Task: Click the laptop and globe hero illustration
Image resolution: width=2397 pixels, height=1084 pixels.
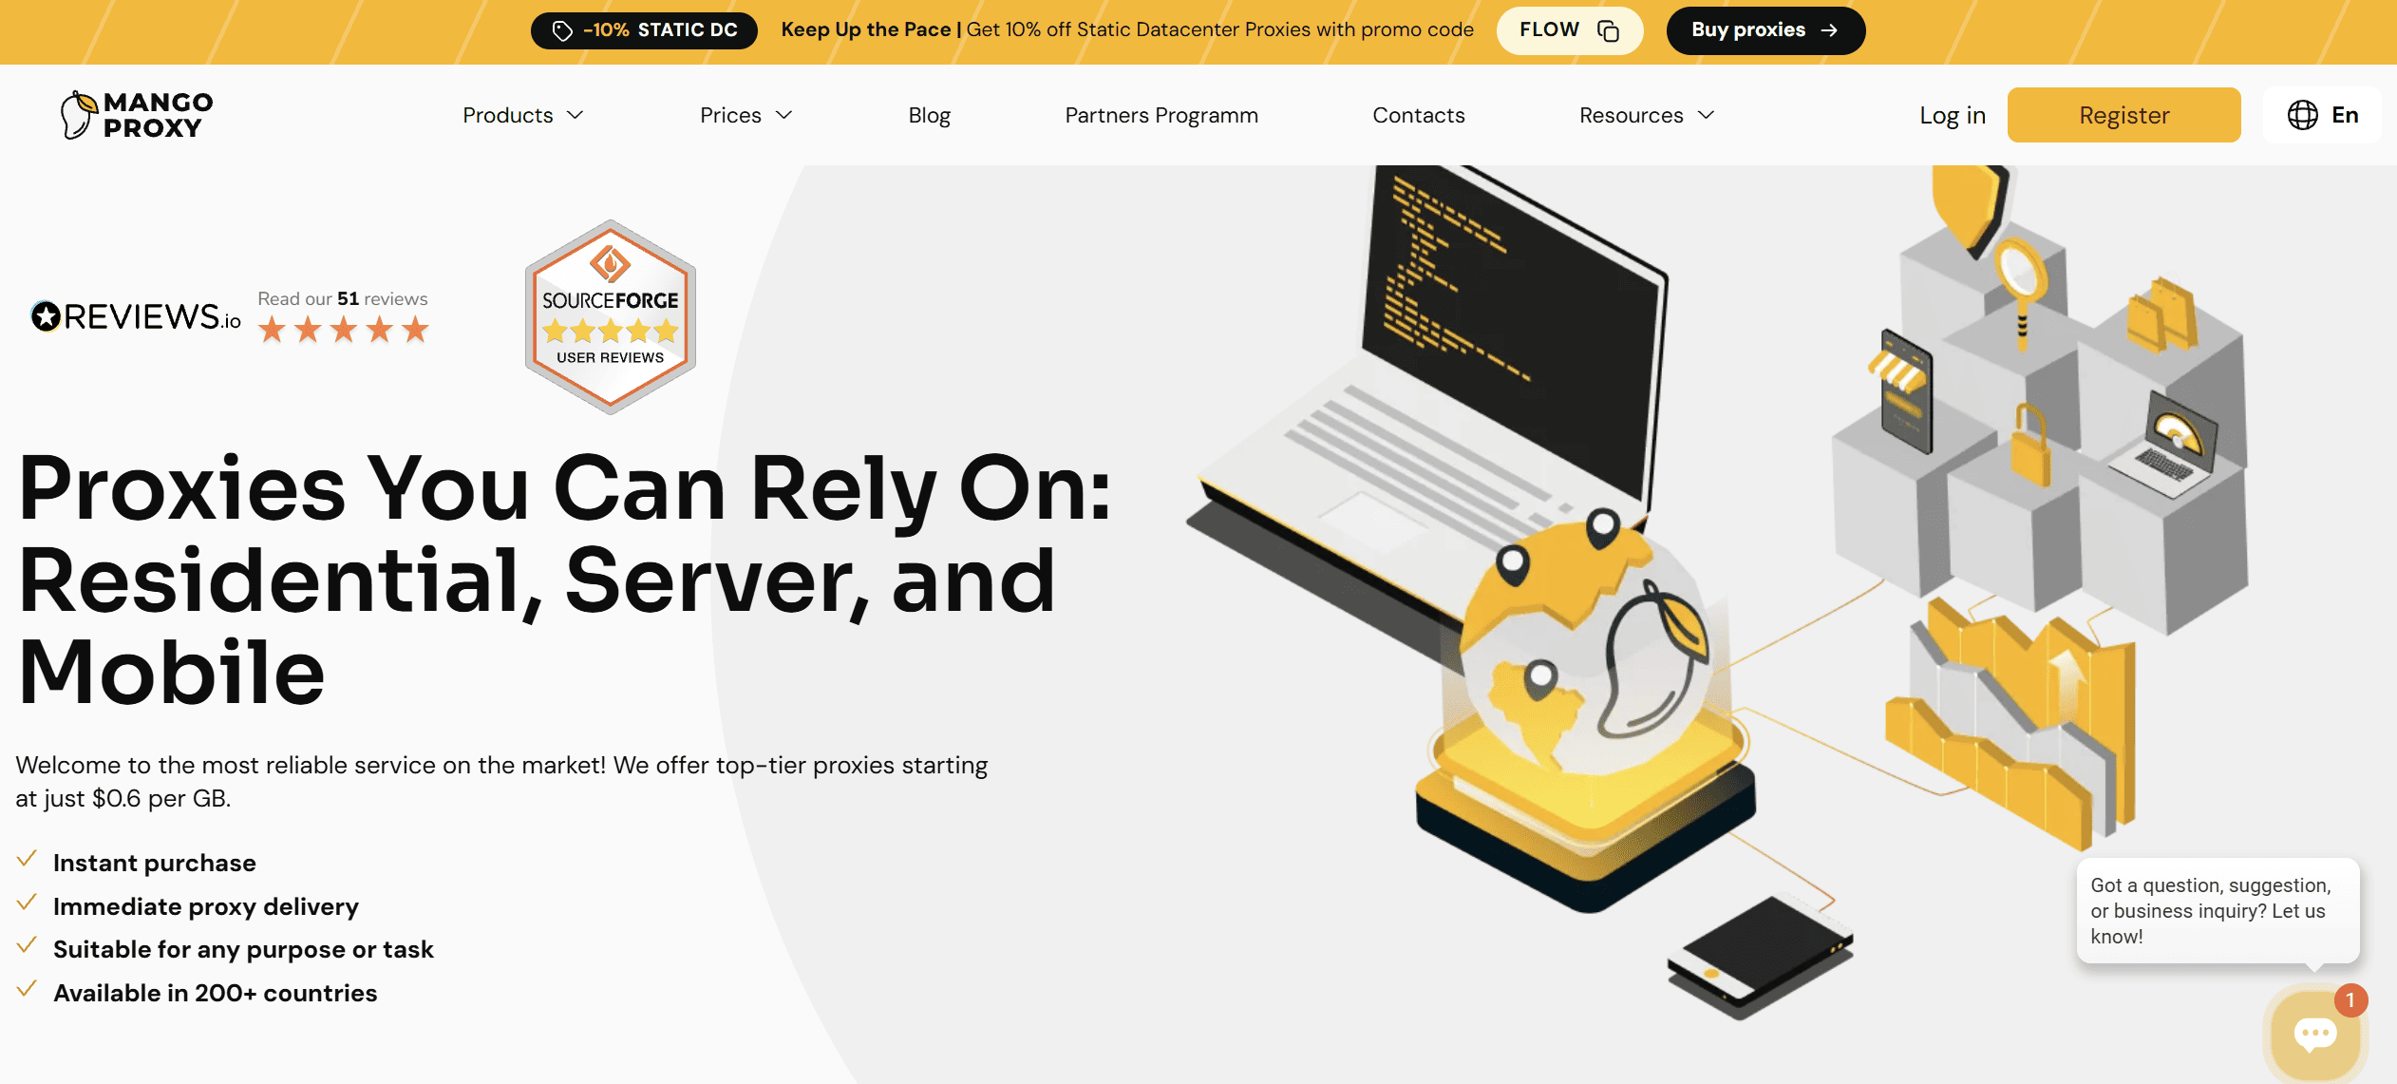Action: coord(1719,594)
